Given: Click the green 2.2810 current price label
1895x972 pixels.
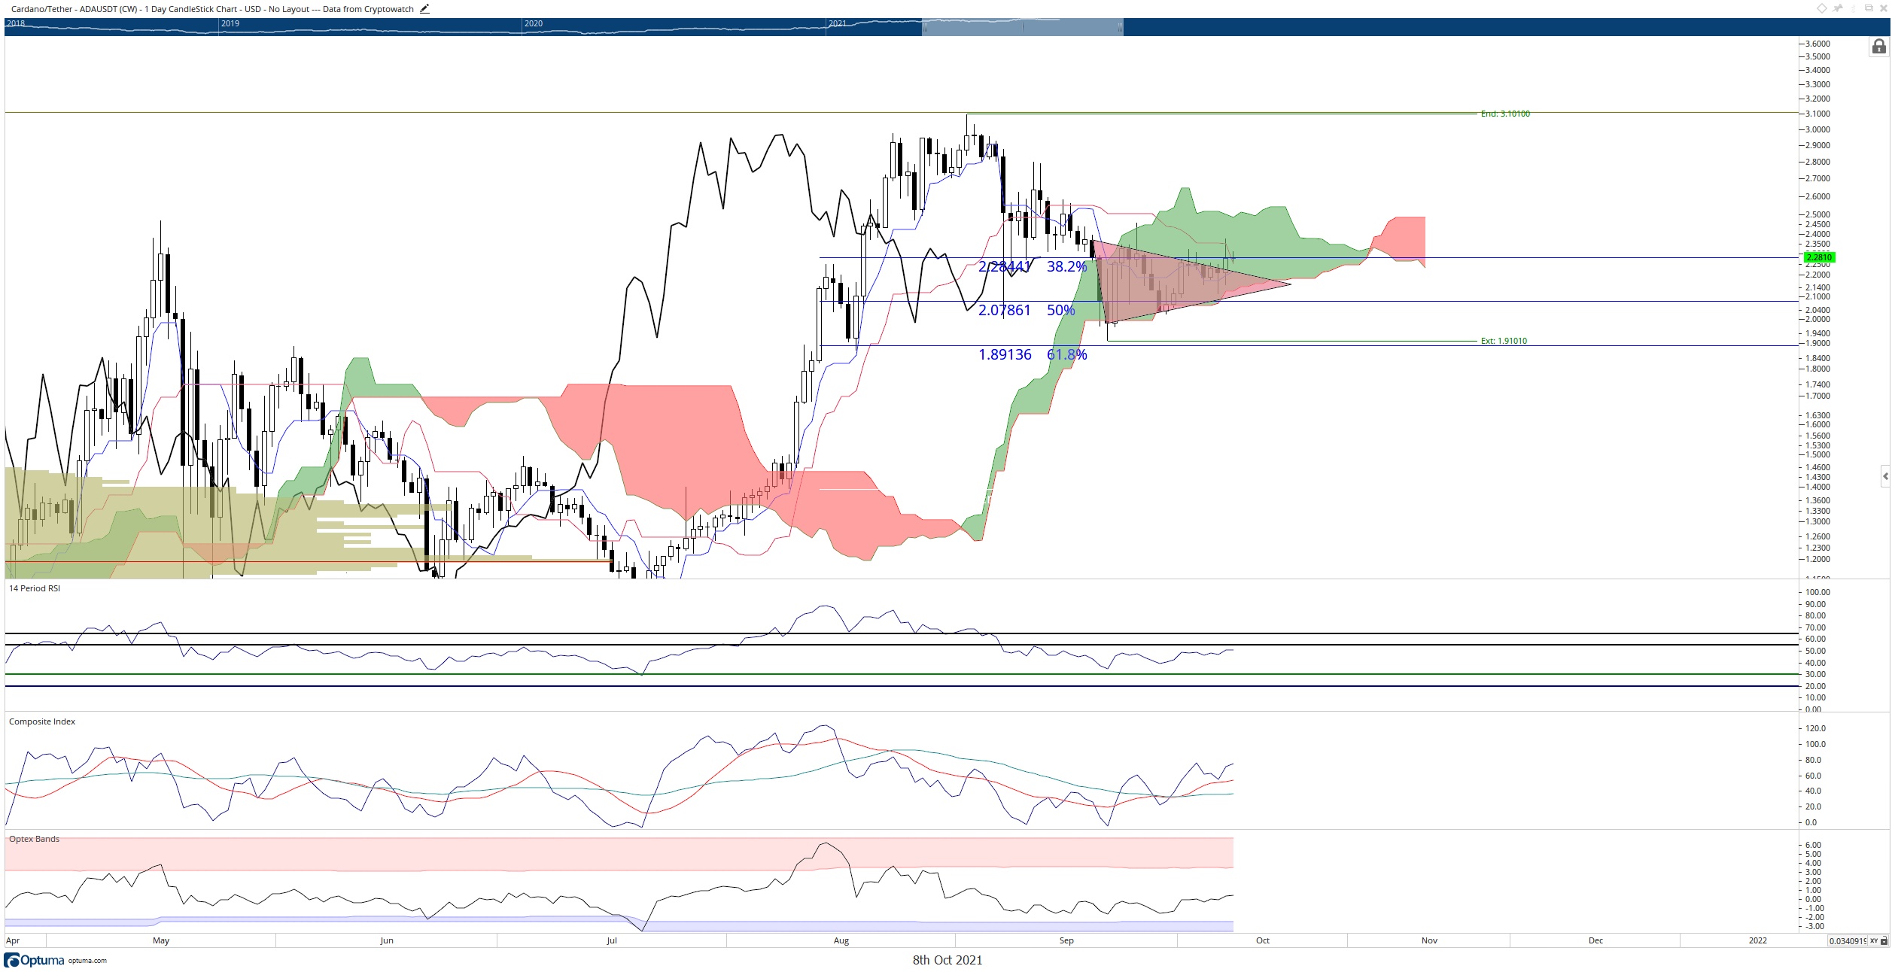Looking at the screenshot, I should [1819, 257].
